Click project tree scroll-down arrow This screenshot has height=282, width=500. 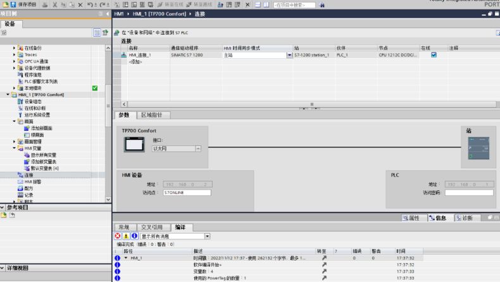(108, 199)
